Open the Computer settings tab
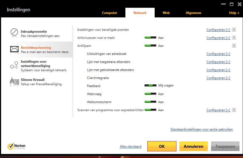The width and height of the screenshot is (243, 158). [x=110, y=13]
